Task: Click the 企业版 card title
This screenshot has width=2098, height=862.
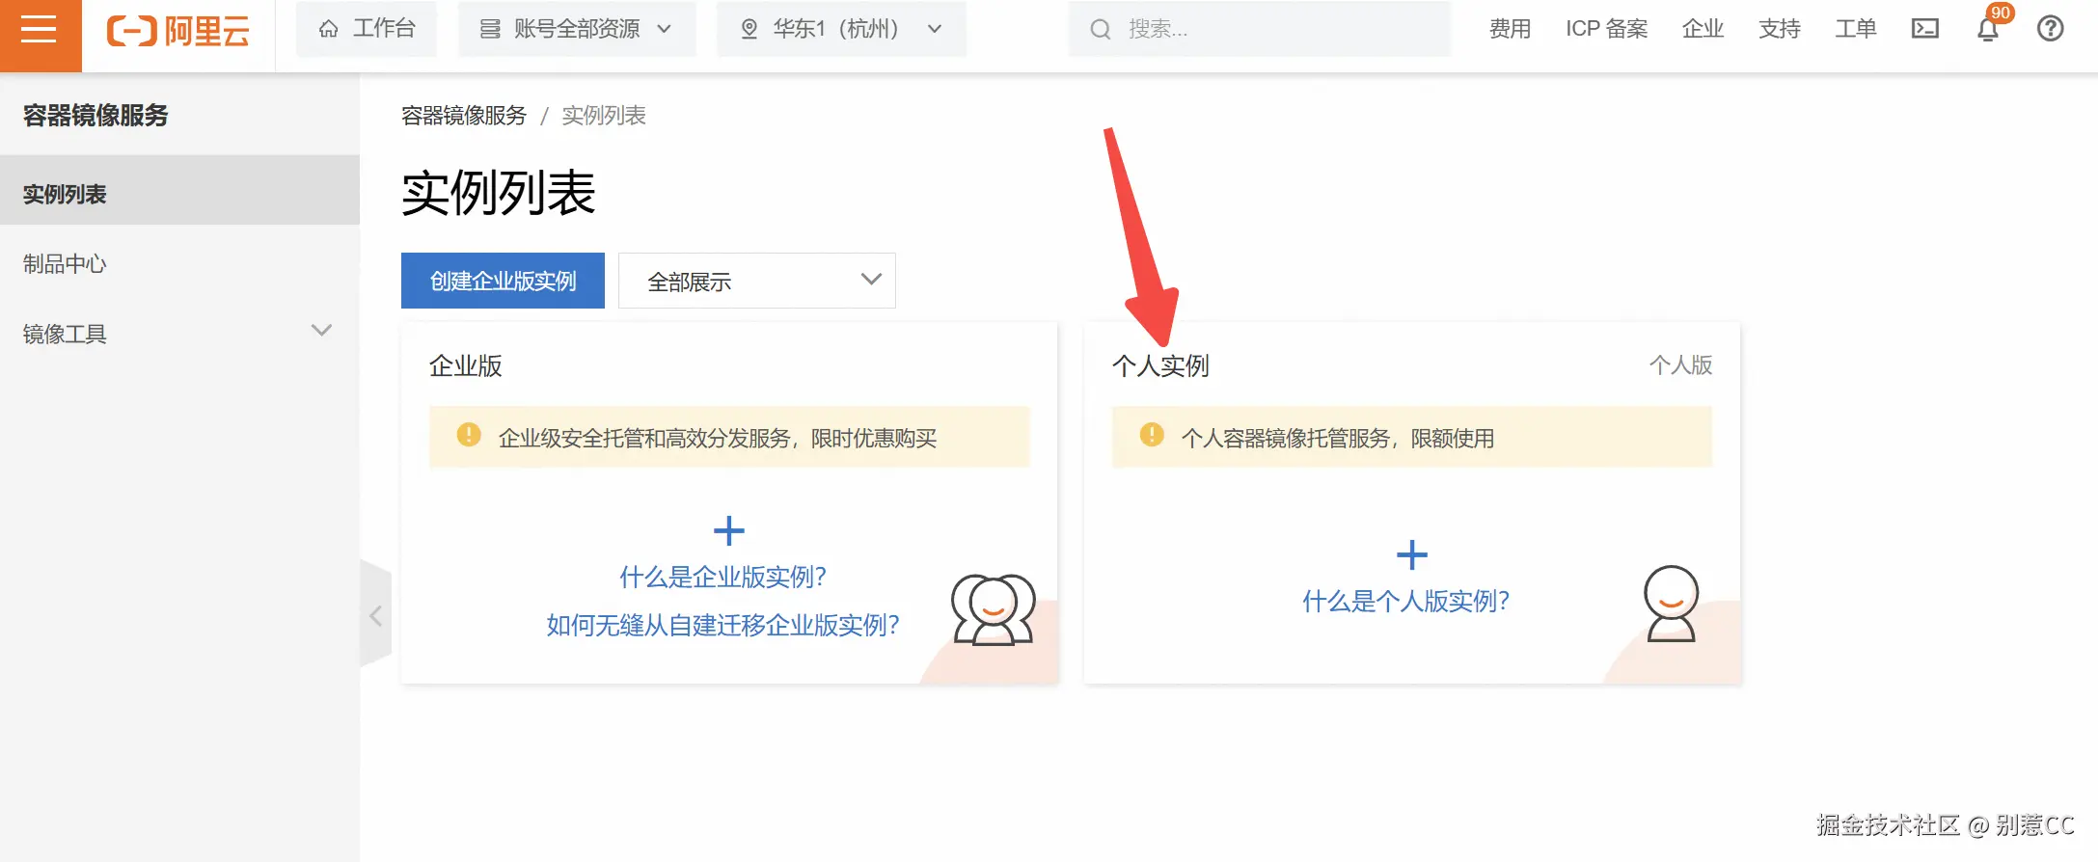Action: pyautogui.click(x=466, y=365)
